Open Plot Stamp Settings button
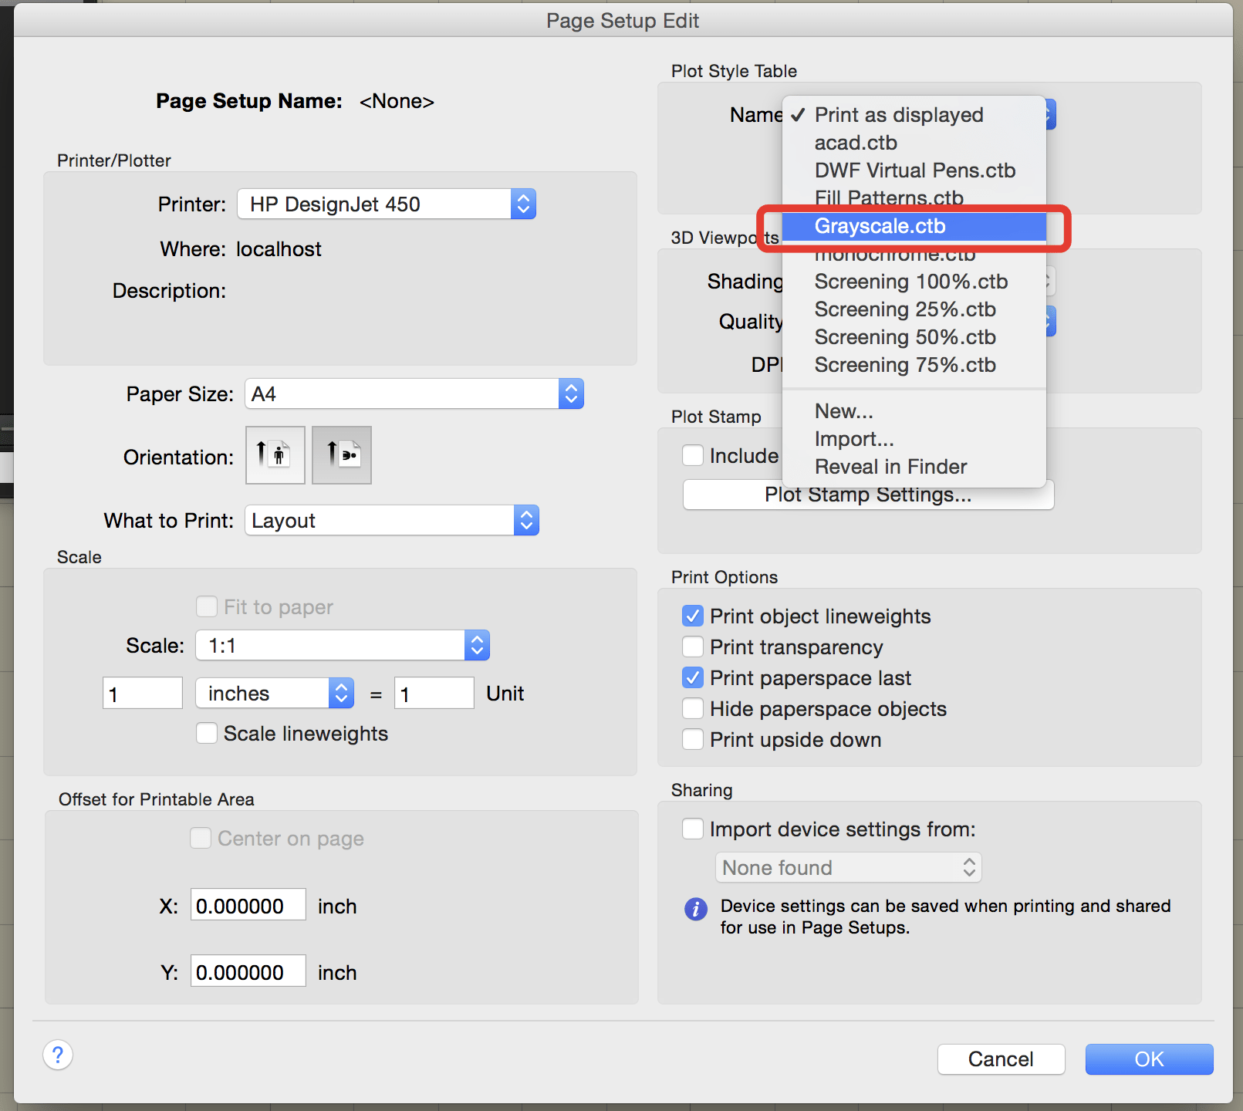Image resolution: width=1243 pixels, height=1111 pixels. pos(868,495)
